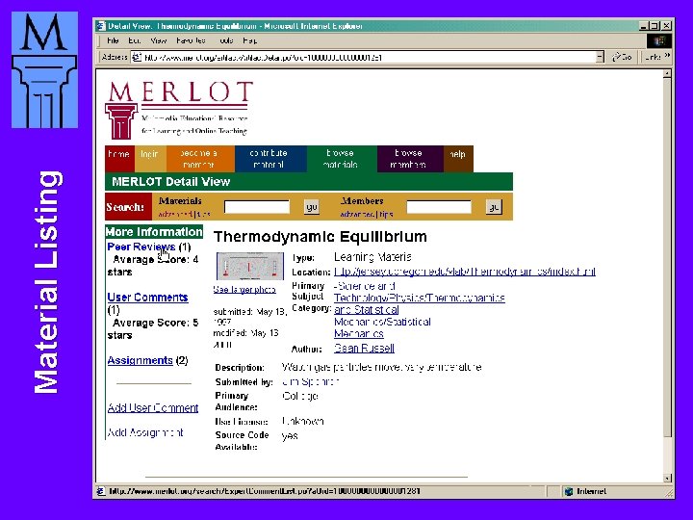Click the Members search text field

pos(439,207)
